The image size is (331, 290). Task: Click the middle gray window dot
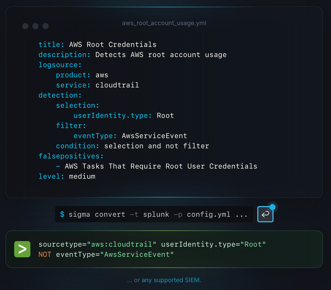tap(35, 26)
